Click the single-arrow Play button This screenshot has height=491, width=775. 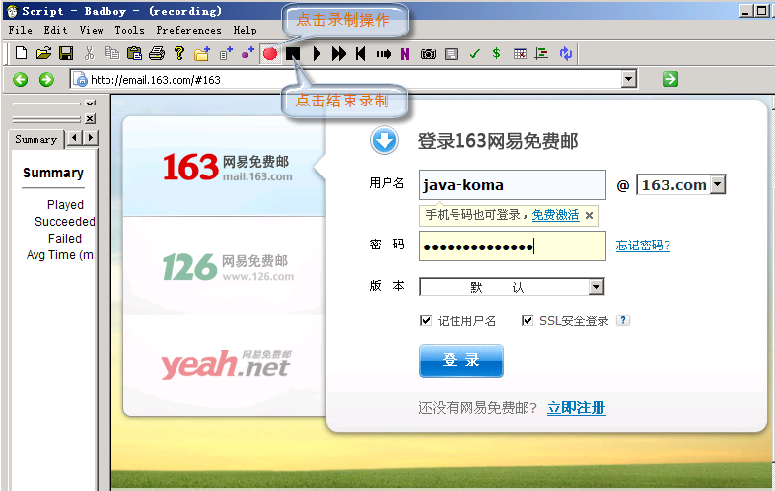point(317,53)
